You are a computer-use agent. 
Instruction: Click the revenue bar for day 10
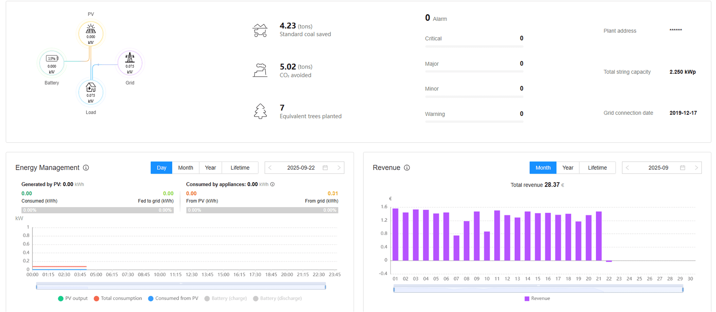pyautogui.click(x=487, y=246)
